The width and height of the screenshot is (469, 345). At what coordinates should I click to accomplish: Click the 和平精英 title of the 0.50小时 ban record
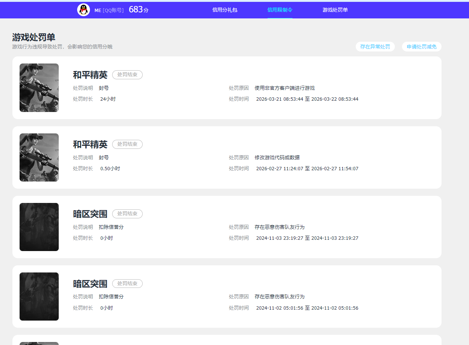(x=90, y=145)
